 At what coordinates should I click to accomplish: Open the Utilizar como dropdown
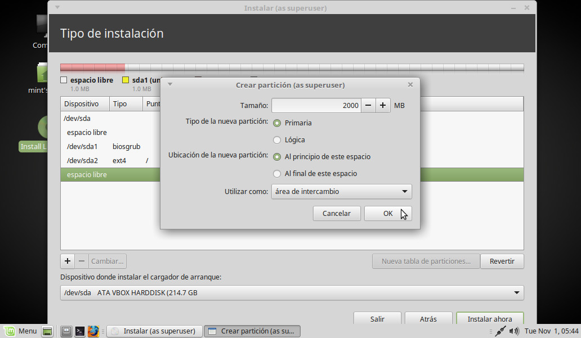point(341,191)
